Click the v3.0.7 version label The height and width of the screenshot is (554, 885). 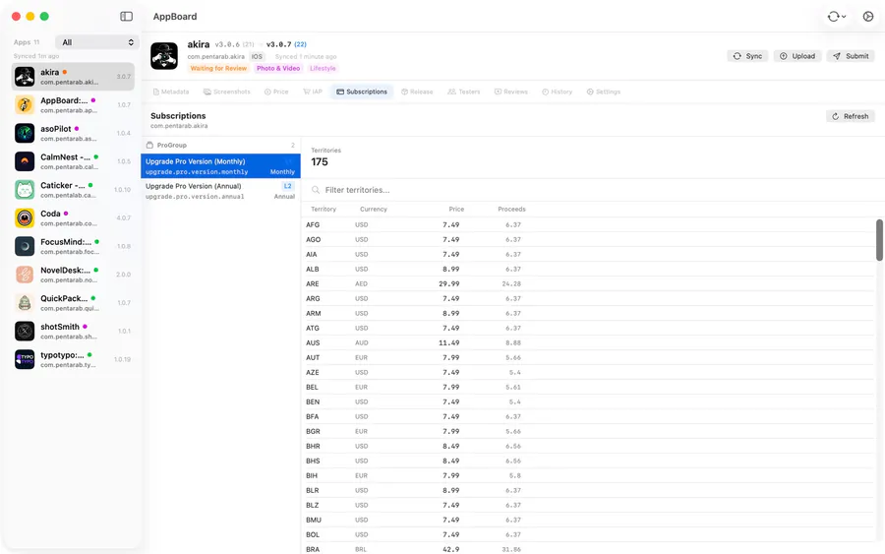(279, 44)
